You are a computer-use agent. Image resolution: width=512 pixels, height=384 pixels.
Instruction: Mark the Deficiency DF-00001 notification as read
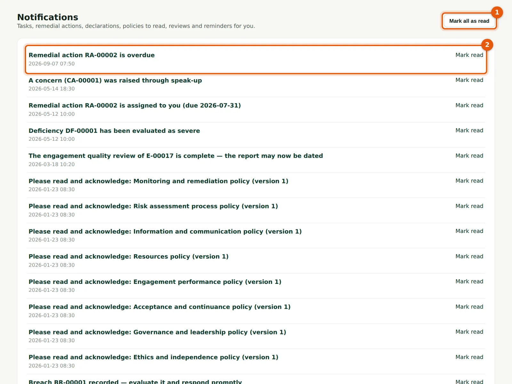469,130
